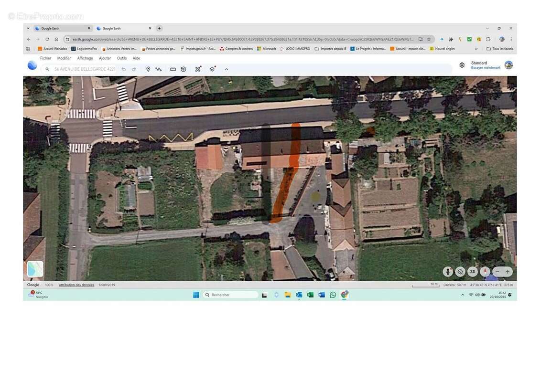Open Google Earth settings gear
This screenshot has width=540, height=382.
pos(462,65)
